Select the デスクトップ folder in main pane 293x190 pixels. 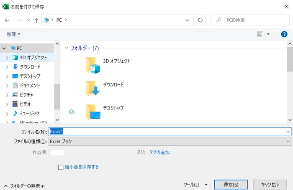coord(93,111)
